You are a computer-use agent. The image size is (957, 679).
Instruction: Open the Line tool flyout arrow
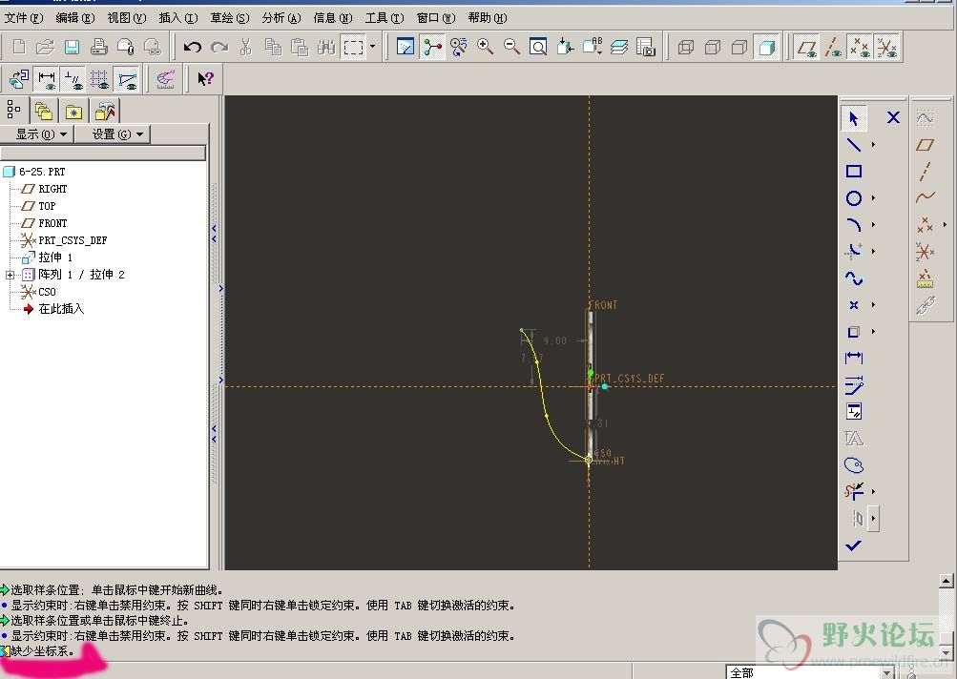(x=873, y=145)
